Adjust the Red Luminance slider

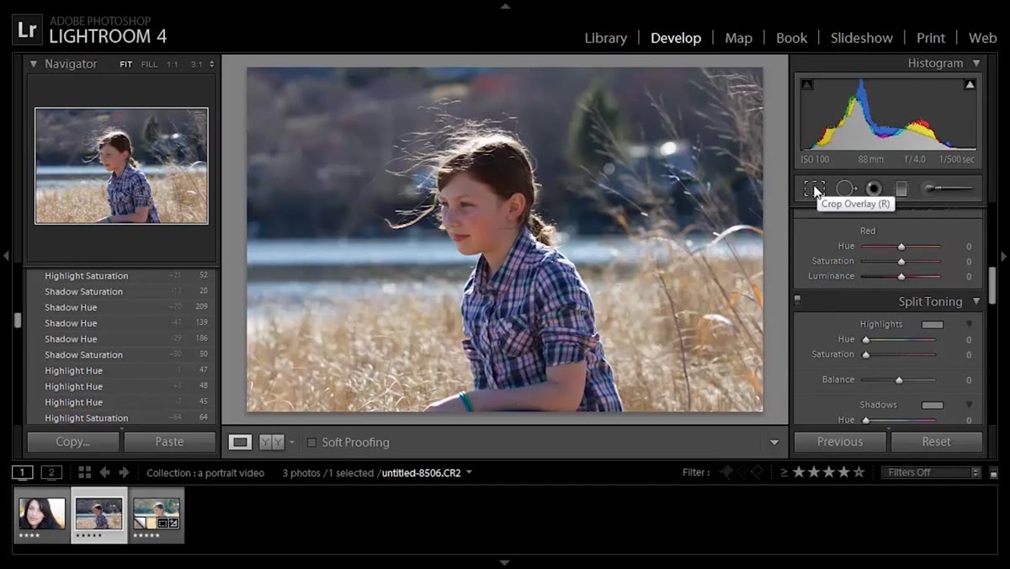tap(901, 276)
